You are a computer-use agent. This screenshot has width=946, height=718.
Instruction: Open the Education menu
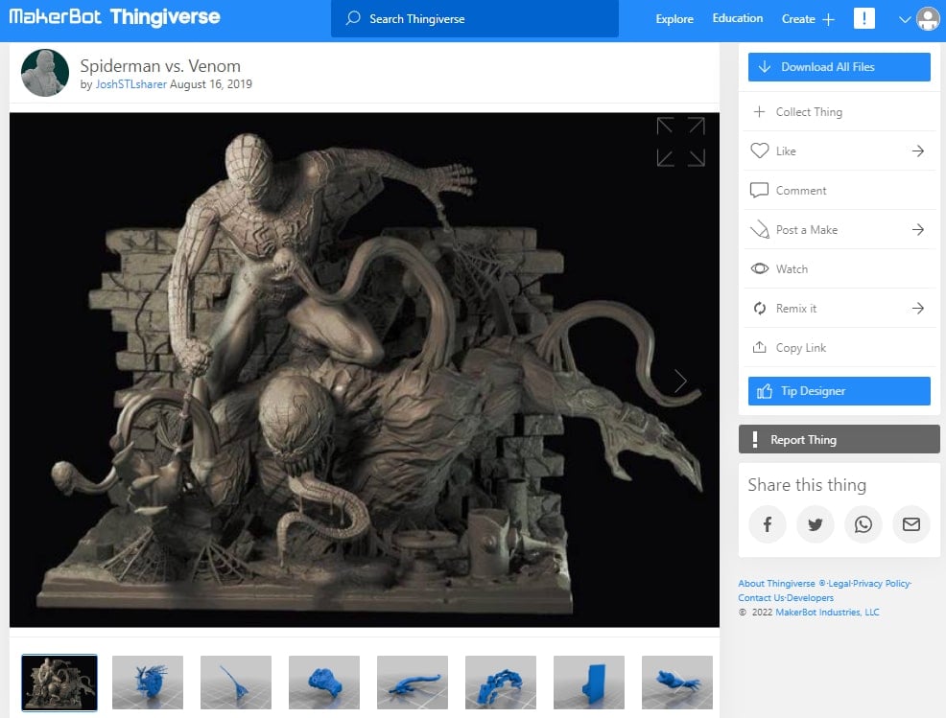737,18
